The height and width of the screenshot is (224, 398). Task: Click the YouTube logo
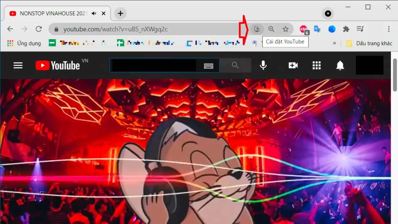(56, 65)
